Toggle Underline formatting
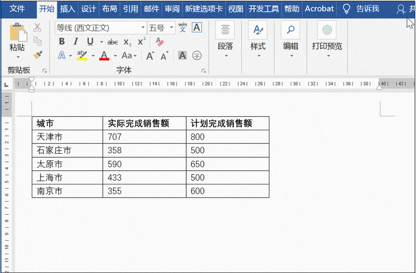The width and height of the screenshot is (416, 273). pyautogui.click(x=90, y=42)
